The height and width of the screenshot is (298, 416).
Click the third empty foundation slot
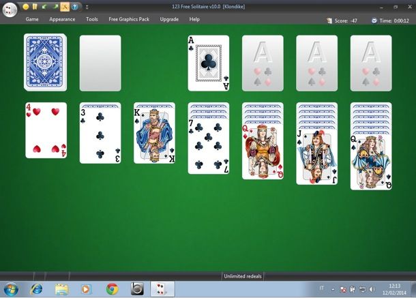(x=317, y=63)
